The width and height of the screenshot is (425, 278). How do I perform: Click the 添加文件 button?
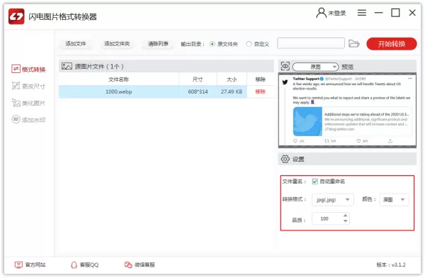[x=75, y=43]
